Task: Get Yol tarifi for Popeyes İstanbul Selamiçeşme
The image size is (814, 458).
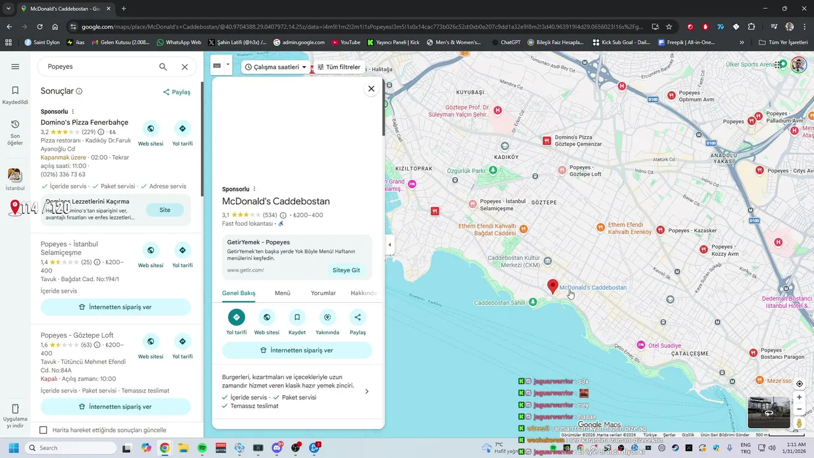Action: click(x=183, y=250)
